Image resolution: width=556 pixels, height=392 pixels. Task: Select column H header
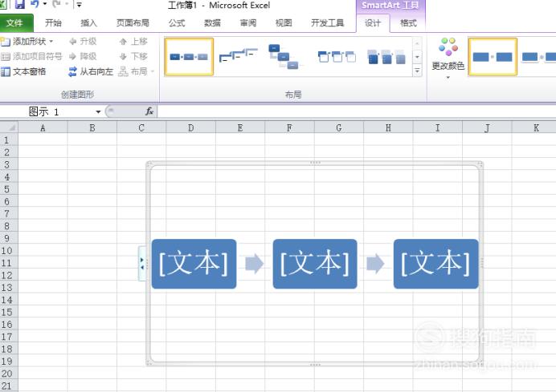[x=388, y=128]
